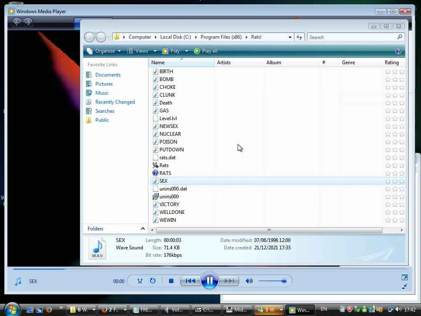Open the 7z taskbar button
Viewport: 421px width, 316px height.
click(206, 310)
